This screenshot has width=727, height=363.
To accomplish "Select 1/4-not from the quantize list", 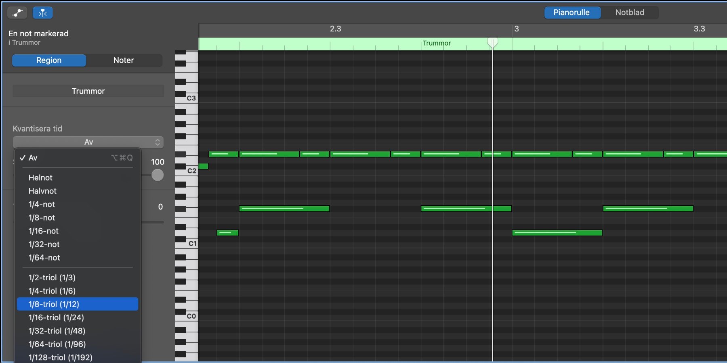I will pyautogui.click(x=42, y=204).
